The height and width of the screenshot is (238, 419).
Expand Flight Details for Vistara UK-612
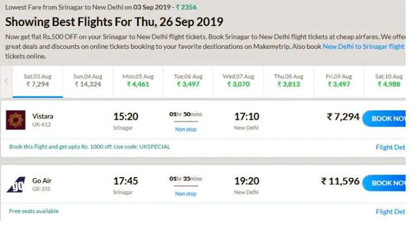(x=391, y=147)
